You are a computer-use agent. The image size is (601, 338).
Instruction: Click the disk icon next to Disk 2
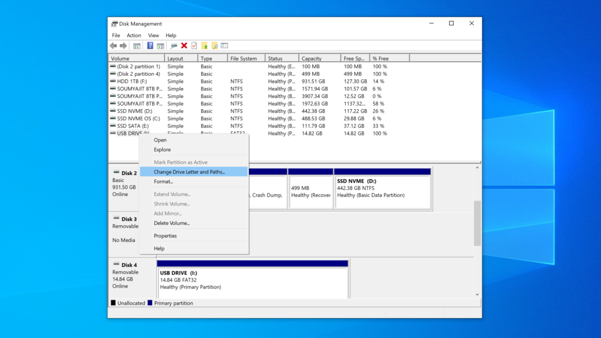116,173
